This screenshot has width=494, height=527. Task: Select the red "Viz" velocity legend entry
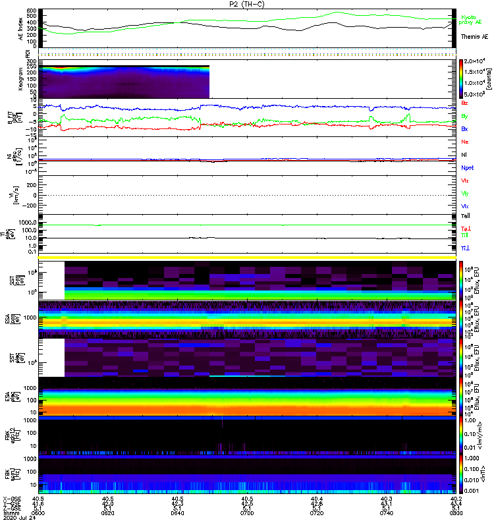point(464,180)
